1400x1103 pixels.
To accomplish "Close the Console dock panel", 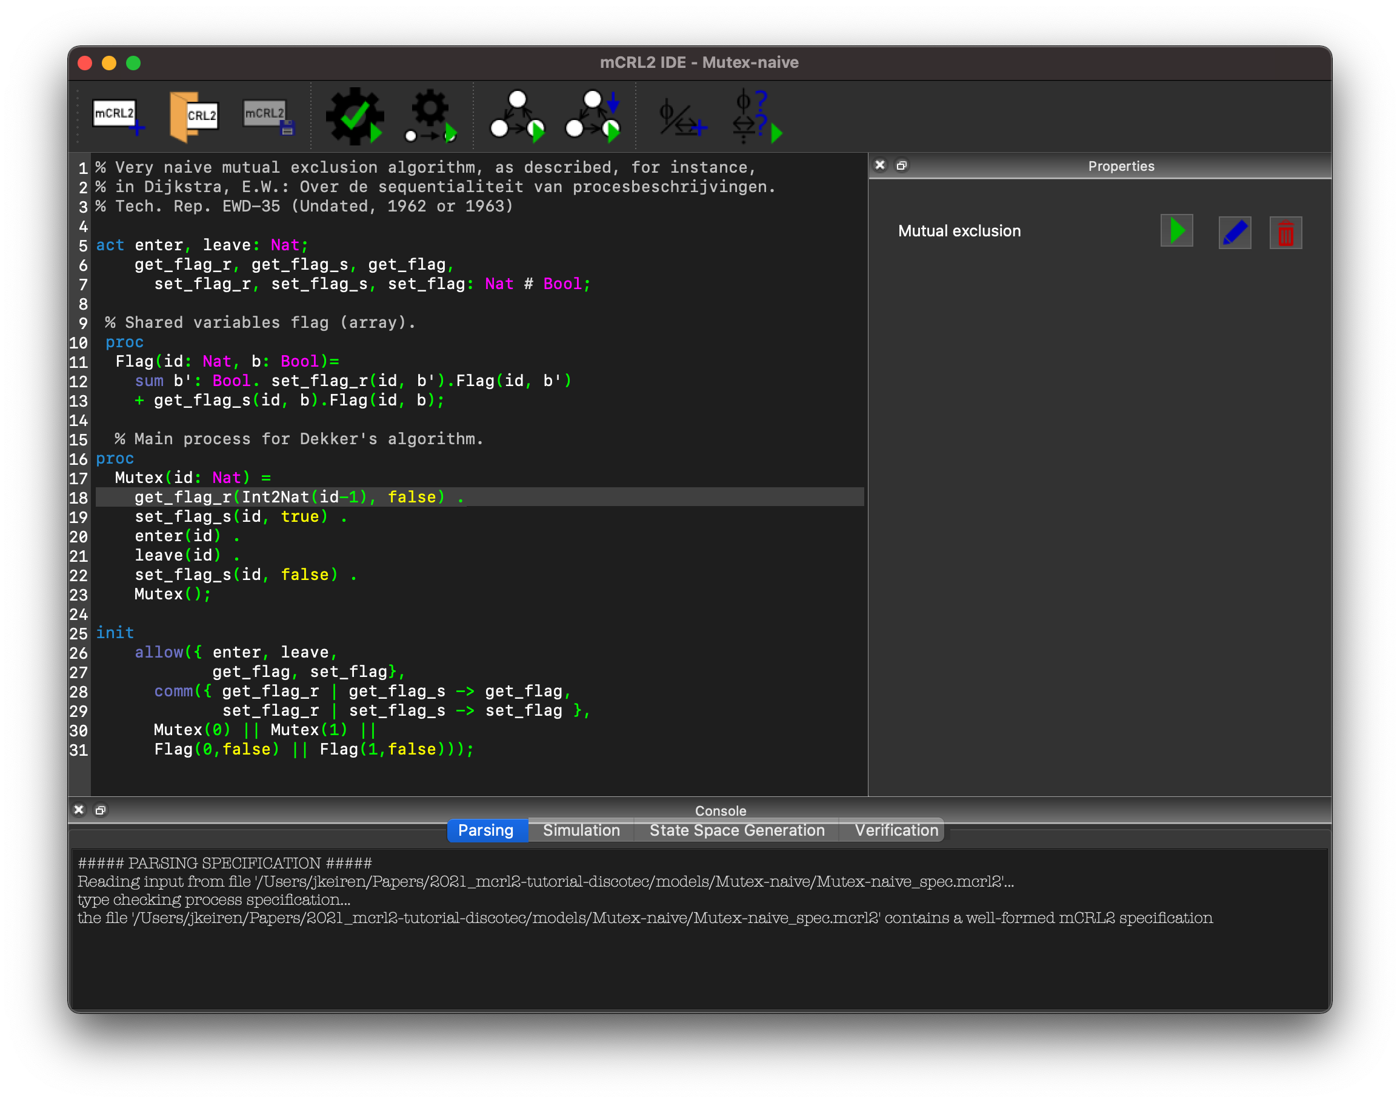I will tap(79, 810).
